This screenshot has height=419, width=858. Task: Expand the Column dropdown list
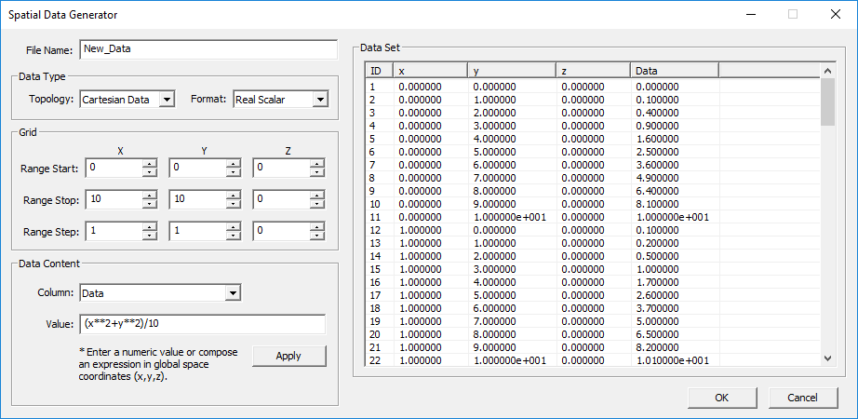[x=233, y=293]
